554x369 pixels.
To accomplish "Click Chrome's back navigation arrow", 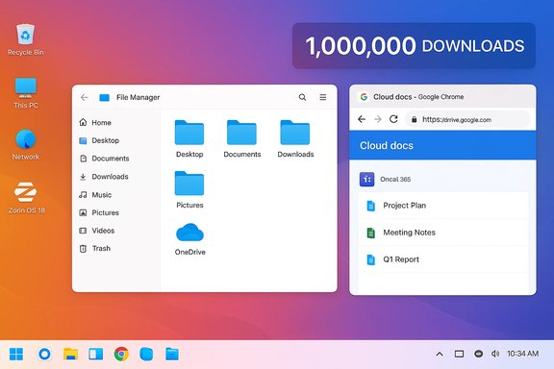I will point(362,119).
